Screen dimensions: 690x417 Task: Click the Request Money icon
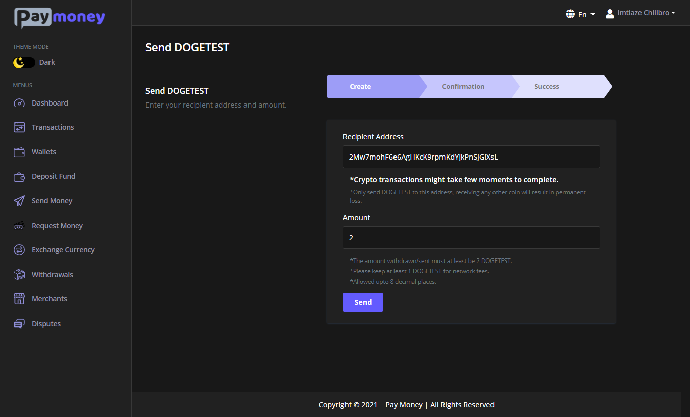[x=19, y=226]
